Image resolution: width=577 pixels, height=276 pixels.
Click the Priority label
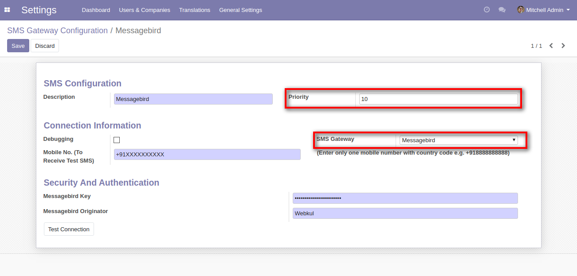[x=298, y=97]
